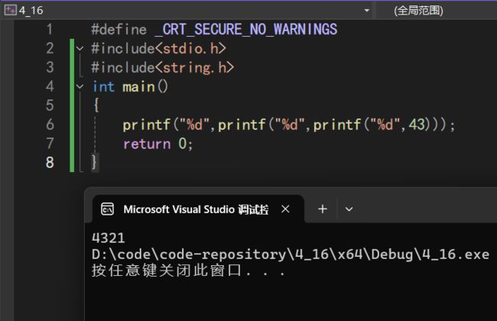Click the main function name
Screen dimensions: 497x321
[x=139, y=87]
